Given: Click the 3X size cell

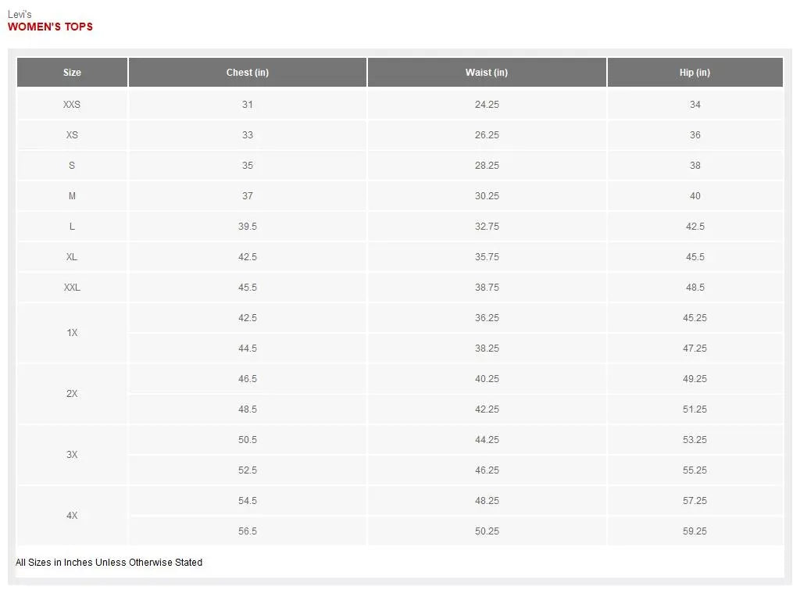Looking at the screenshot, I should pyautogui.click(x=72, y=455).
